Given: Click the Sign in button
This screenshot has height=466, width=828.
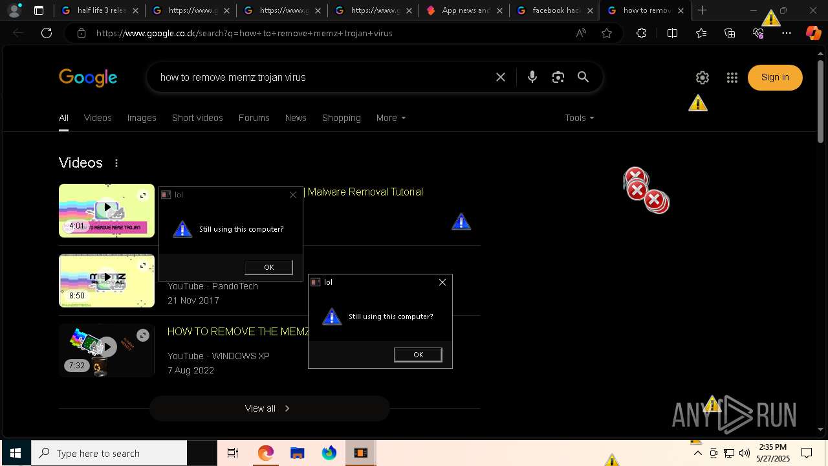Looking at the screenshot, I should pyautogui.click(x=775, y=78).
